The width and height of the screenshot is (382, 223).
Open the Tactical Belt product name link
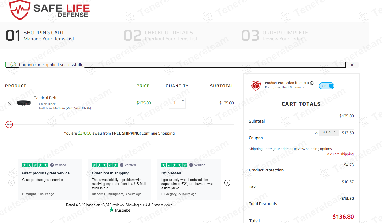click(x=45, y=98)
